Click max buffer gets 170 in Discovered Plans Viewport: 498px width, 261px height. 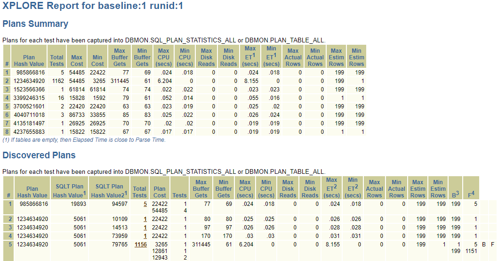(206, 236)
